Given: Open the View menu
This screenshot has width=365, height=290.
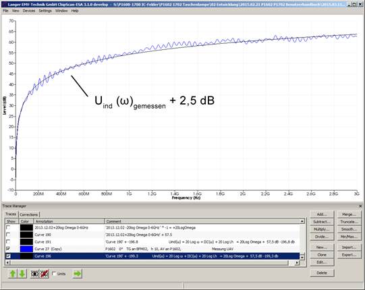Looking at the screenshot, I should (x=16, y=11).
